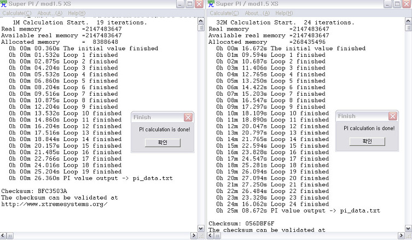
Task: Close the Finish dialog in right window
Action: (x=392, y=116)
